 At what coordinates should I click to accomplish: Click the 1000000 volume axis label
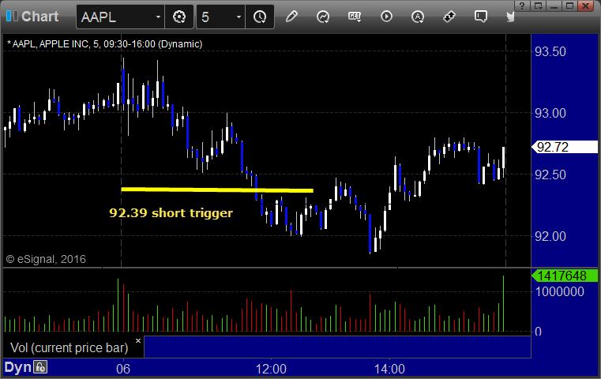pos(560,291)
